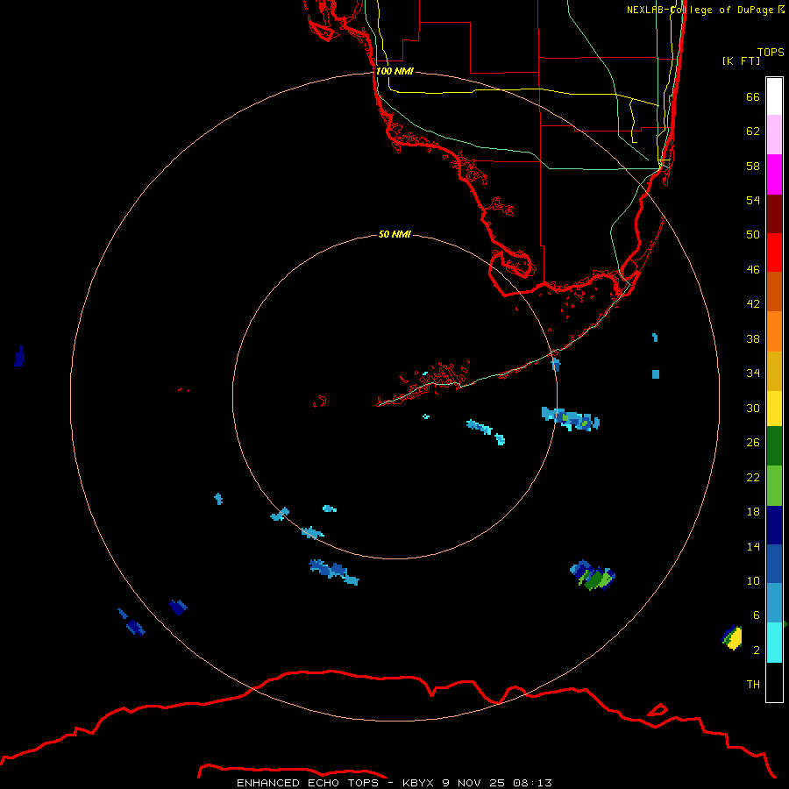Click the dark green legend swatch
Image resolution: width=789 pixels, height=789 pixels.
tap(774, 446)
